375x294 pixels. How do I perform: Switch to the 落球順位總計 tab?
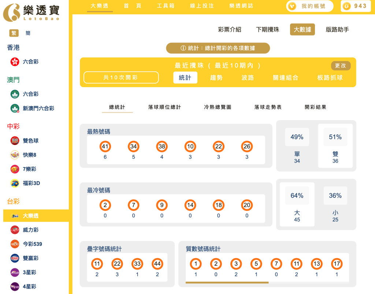164,107
